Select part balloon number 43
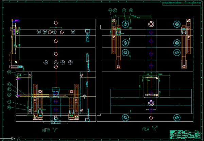 (9, 84)
